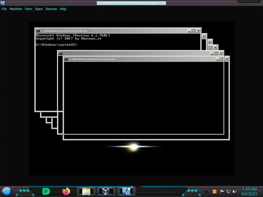Image resolution: width=263 pixels, height=197 pixels.
Task: Close the back cmd.exe window with prompt
Action: 198,31
